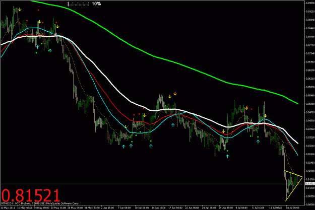Click the topmost red dot signal

(x=38, y=10)
